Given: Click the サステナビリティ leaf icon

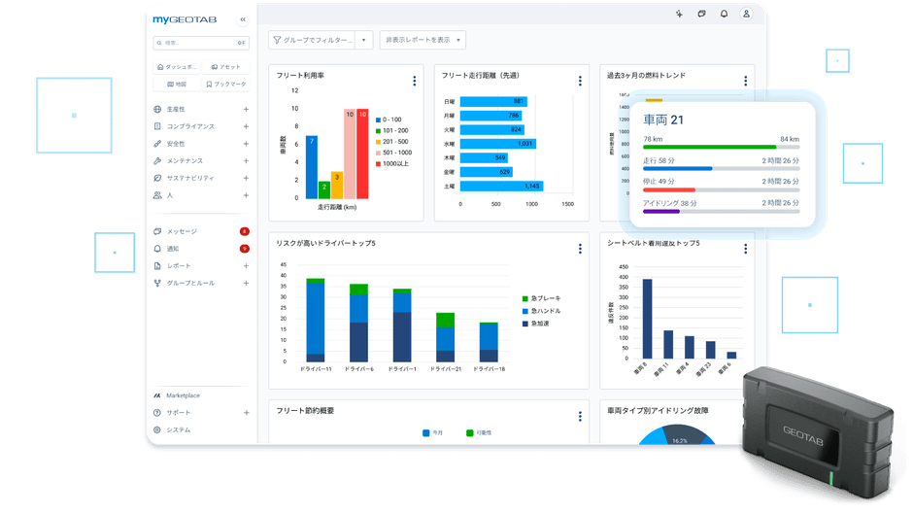Looking at the screenshot, I should point(157,178).
